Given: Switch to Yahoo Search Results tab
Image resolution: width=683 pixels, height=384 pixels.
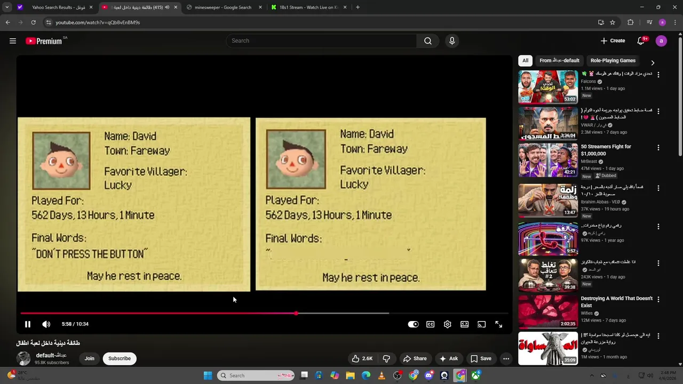Looking at the screenshot, I should [55, 7].
